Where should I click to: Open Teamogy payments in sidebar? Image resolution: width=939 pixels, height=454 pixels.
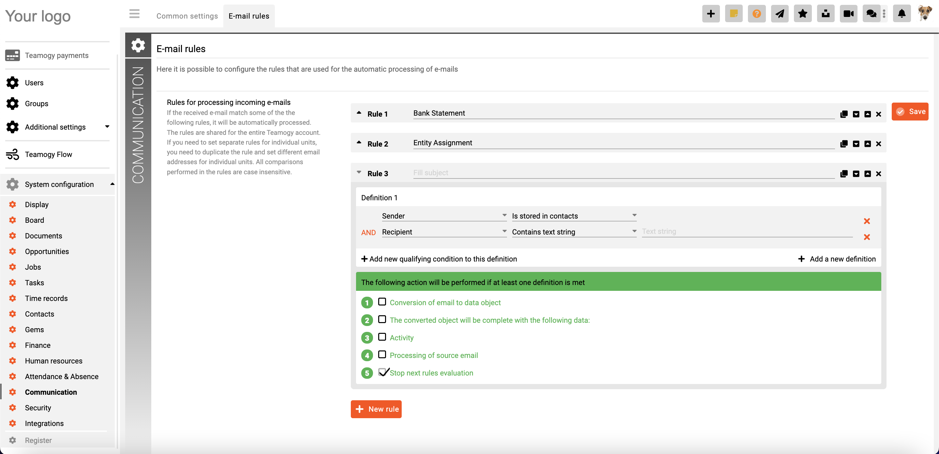57,55
